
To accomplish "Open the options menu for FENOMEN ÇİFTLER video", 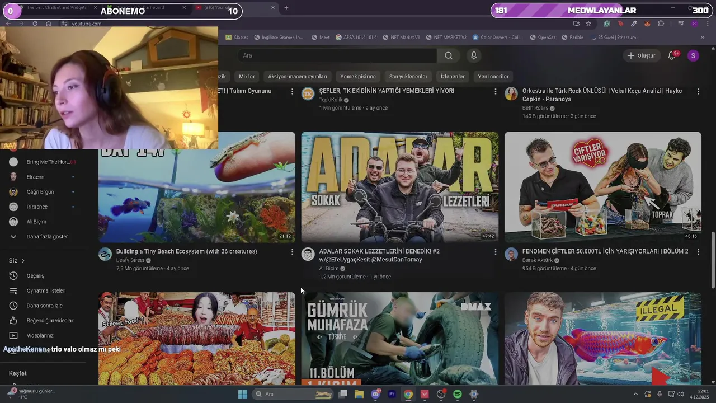I will (698, 252).
